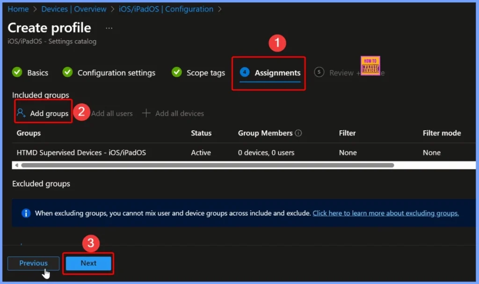Open the ellipsis menu beside Create profile
Image resolution: width=479 pixels, height=284 pixels.
109,29
